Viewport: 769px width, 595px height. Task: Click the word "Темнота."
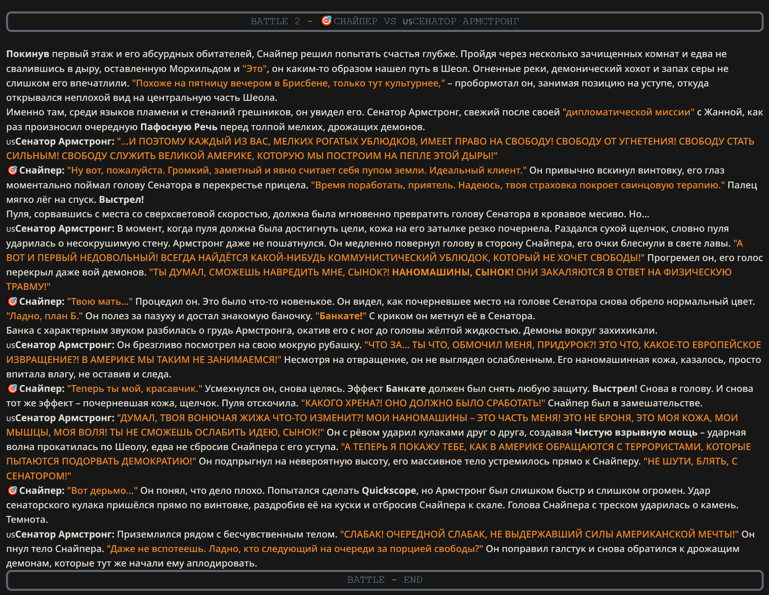tap(27, 519)
